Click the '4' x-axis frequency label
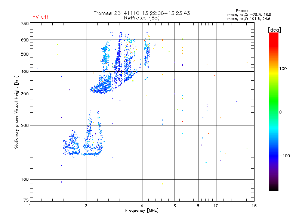 pos(142,206)
